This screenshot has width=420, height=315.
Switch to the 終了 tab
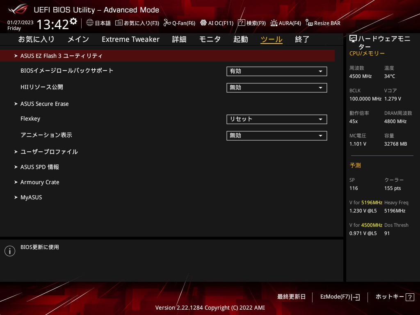(302, 39)
